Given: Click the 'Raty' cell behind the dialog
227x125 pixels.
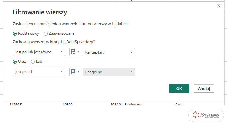Looking at the screenshot, I should click(199, 104).
